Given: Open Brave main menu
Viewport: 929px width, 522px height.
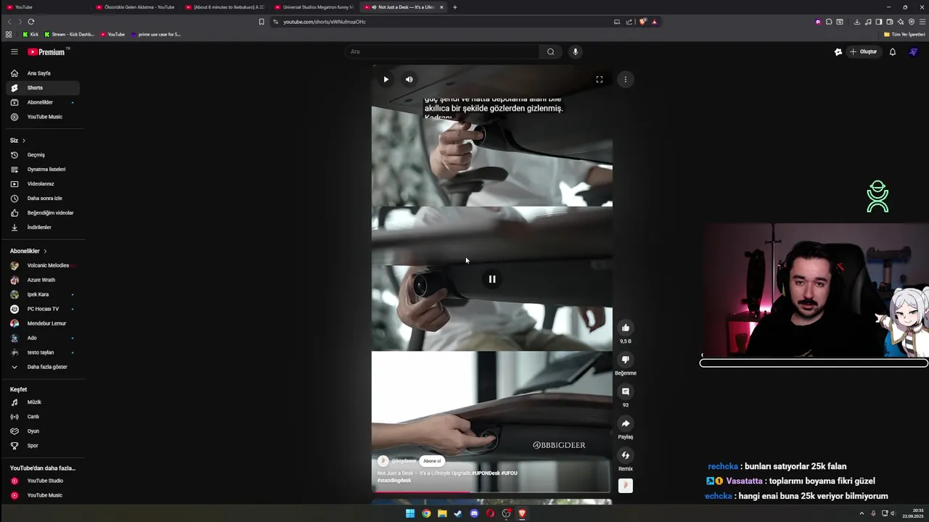Looking at the screenshot, I should 922,22.
